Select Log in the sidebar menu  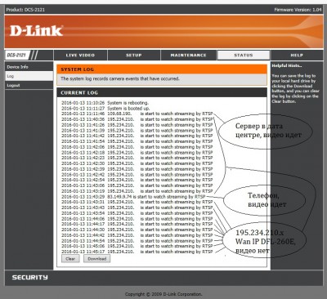29,76
